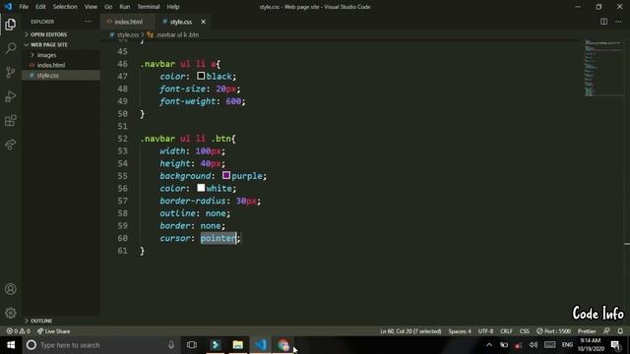Change encoding via UTF-8 status

485,331
